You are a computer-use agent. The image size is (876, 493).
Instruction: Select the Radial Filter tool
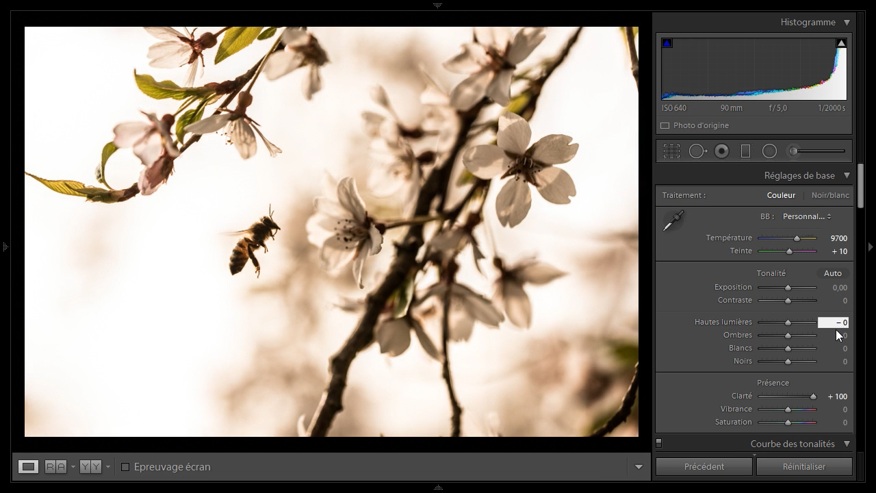pyautogui.click(x=769, y=151)
